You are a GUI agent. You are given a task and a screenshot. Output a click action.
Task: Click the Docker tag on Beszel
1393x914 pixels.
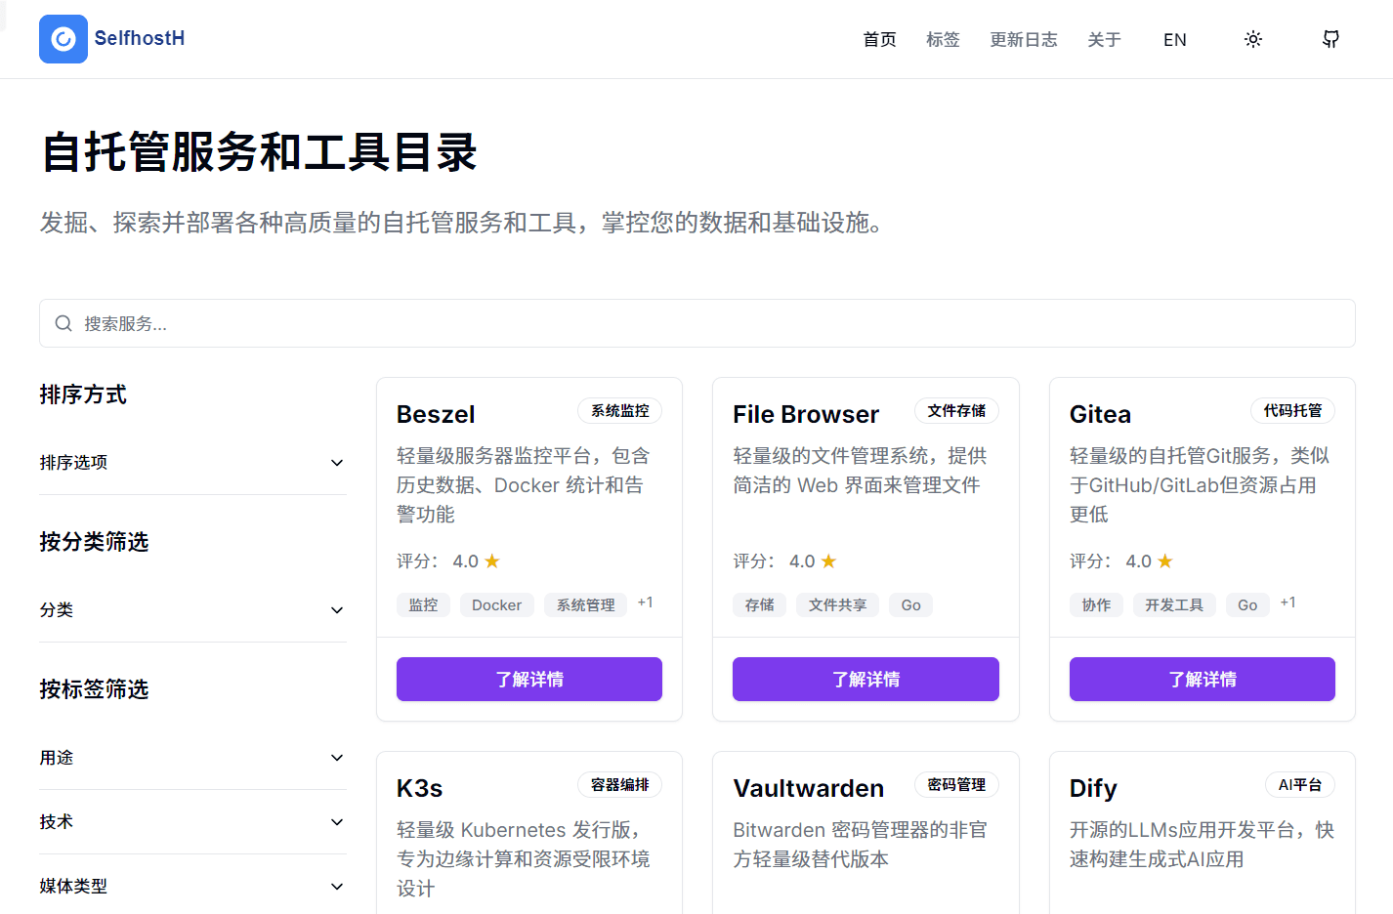pyautogui.click(x=496, y=605)
